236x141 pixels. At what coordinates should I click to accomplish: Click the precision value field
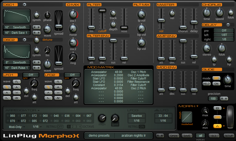point(213,99)
